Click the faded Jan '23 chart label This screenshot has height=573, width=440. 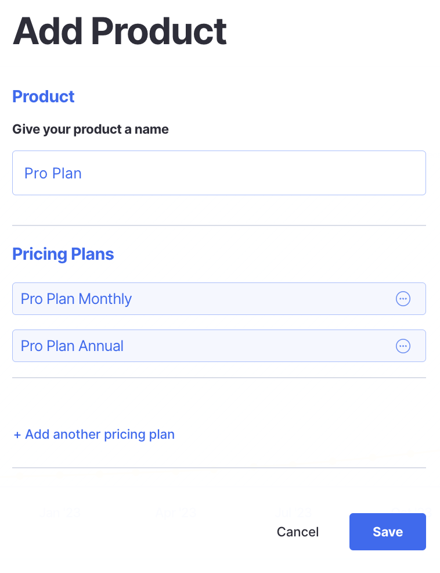[60, 513]
